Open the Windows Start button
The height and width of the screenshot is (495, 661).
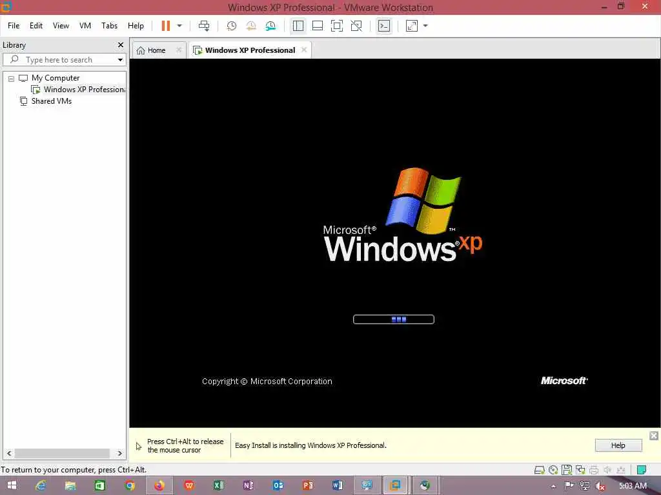[x=12, y=485]
